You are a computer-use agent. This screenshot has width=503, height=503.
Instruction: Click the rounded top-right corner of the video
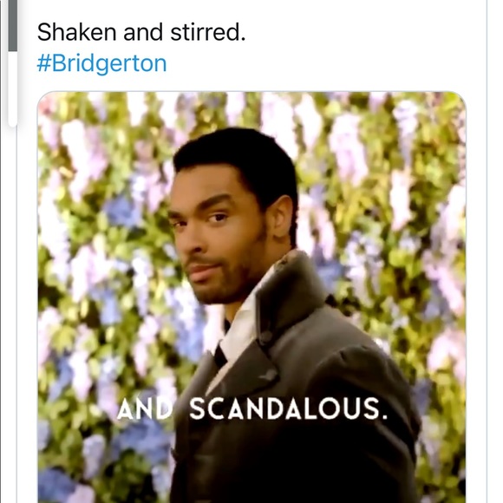(459, 99)
